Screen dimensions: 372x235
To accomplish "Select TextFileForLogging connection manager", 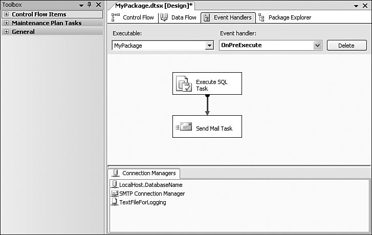I will 143,202.
